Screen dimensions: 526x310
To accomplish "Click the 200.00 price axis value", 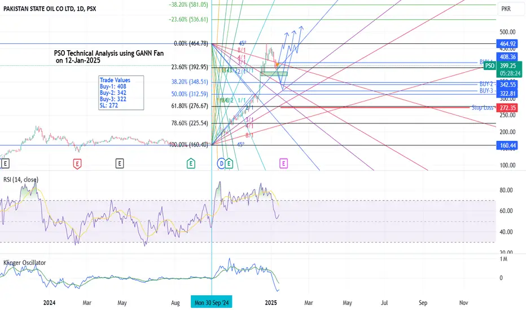I will (x=507, y=132).
